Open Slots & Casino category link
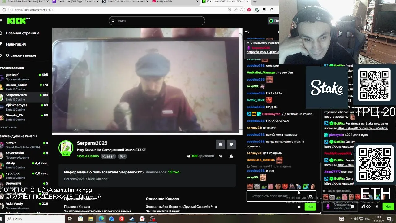The width and height of the screenshot is (396, 223). tap(88, 156)
